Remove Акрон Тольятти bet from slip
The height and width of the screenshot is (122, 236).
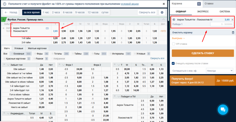[232, 20]
